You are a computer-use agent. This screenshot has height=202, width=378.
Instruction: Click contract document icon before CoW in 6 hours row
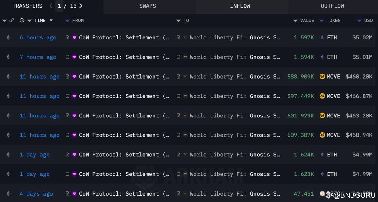click(x=67, y=37)
